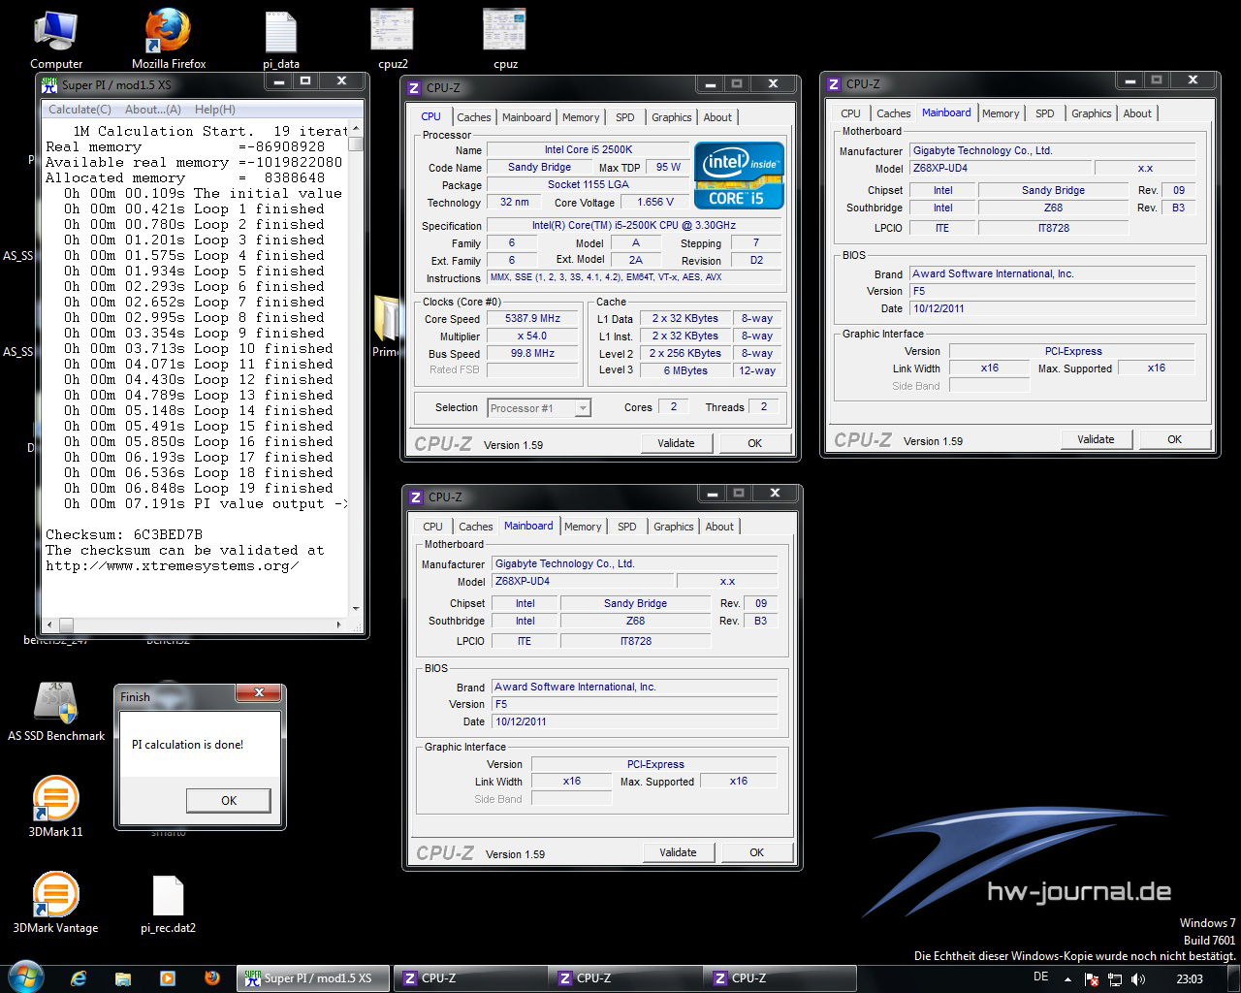Click the DE language indicator in taskbar
This screenshot has height=993, width=1241.
(x=1041, y=977)
